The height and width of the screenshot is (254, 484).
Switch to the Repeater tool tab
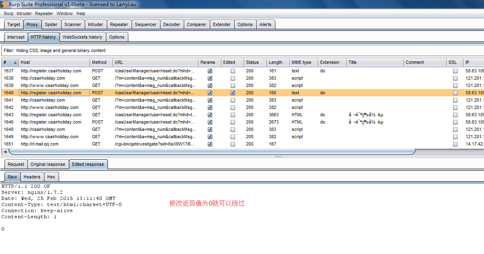[119, 25]
